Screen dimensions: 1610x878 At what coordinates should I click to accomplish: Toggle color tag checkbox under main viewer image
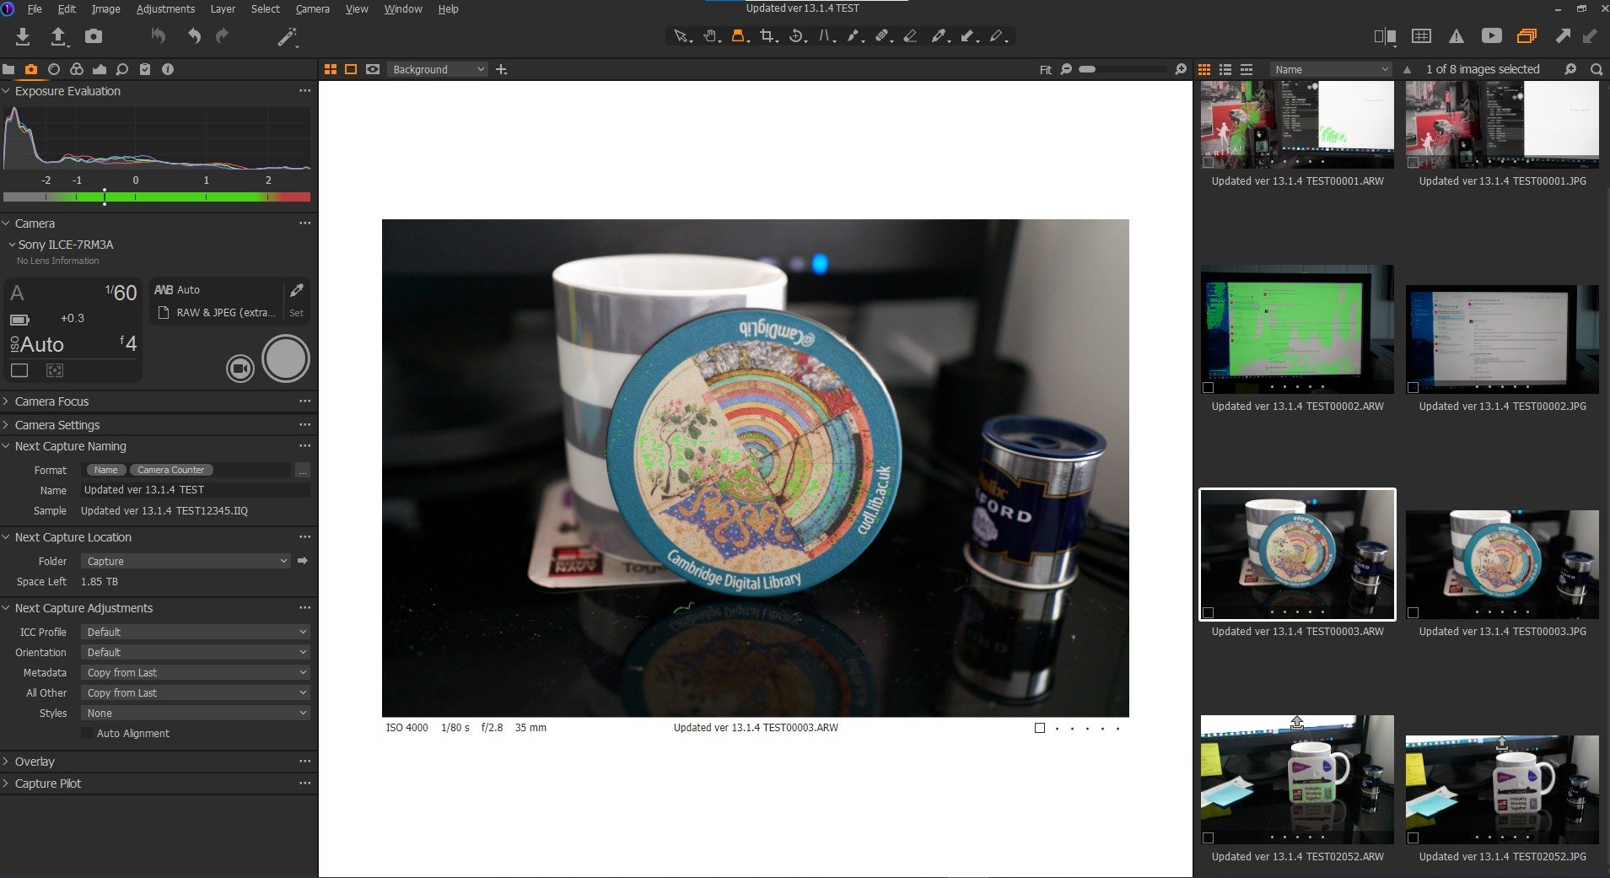(x=1040, y=728)
